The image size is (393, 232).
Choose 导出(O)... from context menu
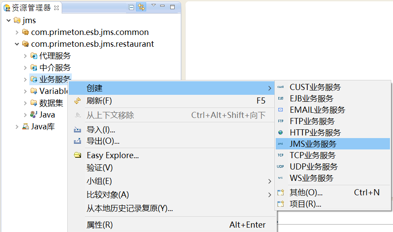coord(172,141)
